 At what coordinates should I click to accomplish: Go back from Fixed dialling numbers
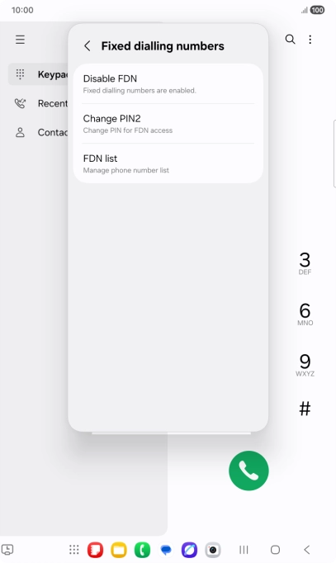[88, 46]
